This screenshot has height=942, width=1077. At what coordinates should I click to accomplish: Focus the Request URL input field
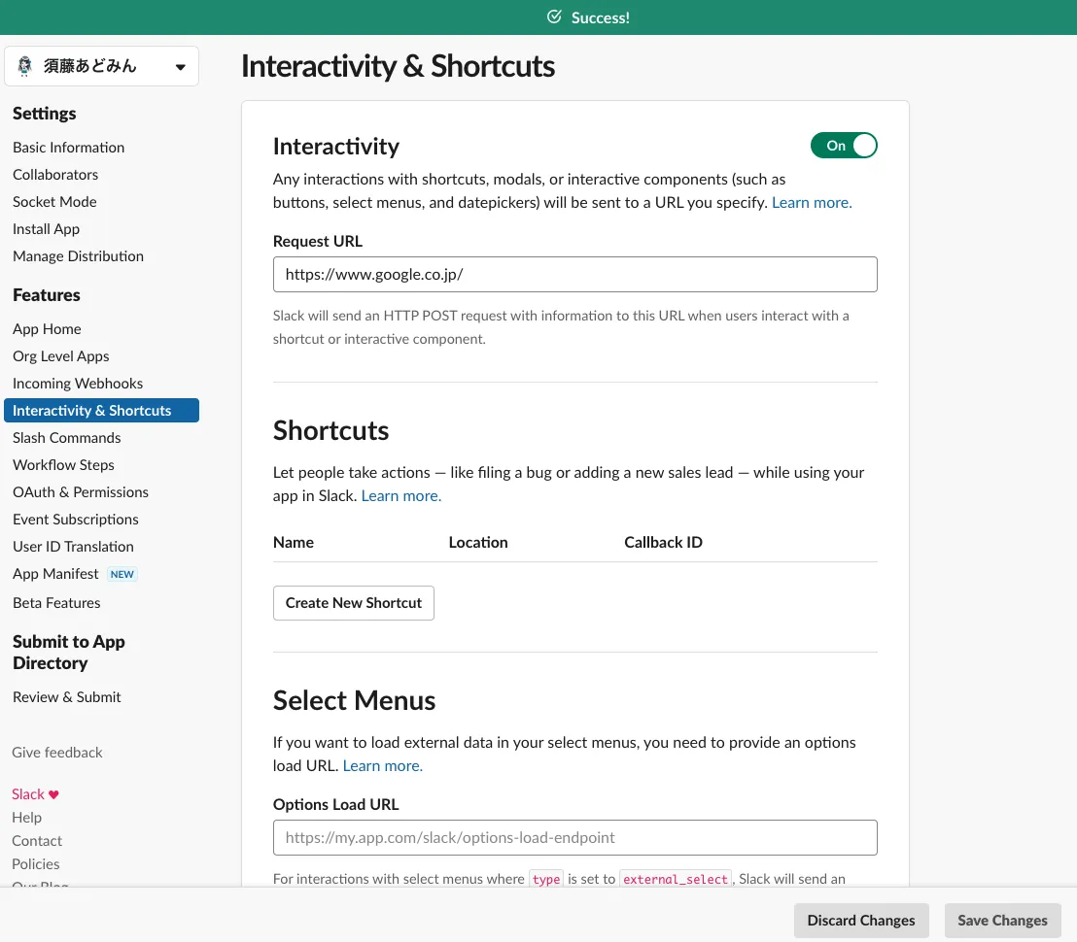pyautogui.click(x=574, y=275)
